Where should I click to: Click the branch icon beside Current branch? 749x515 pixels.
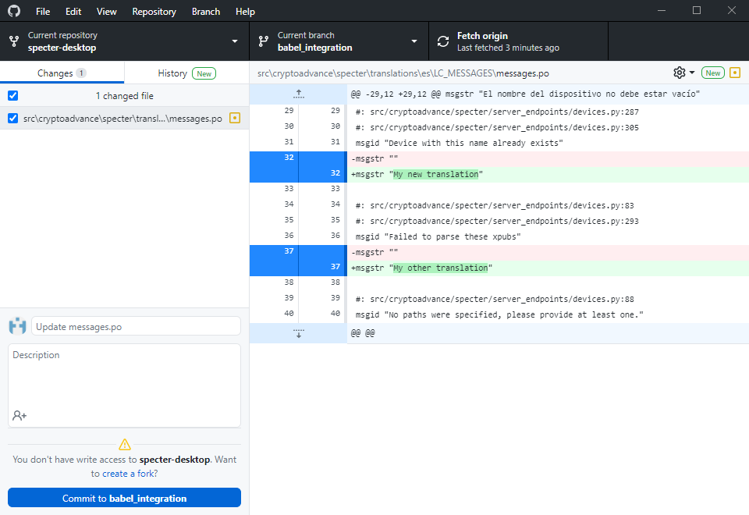click(x=263, y=41)
